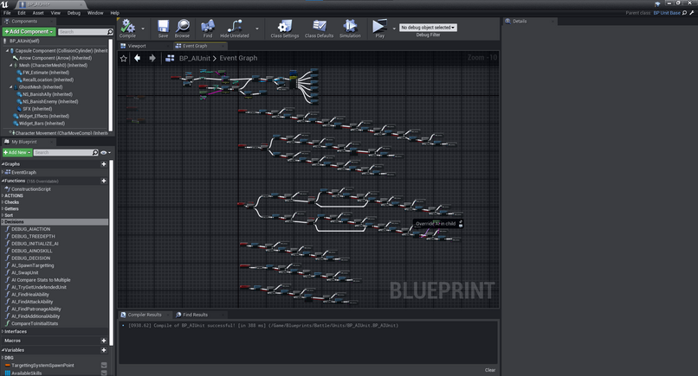This screenshot has width=698, height=376.
Task: Select the Widget_Bars component
Action: 42,124
